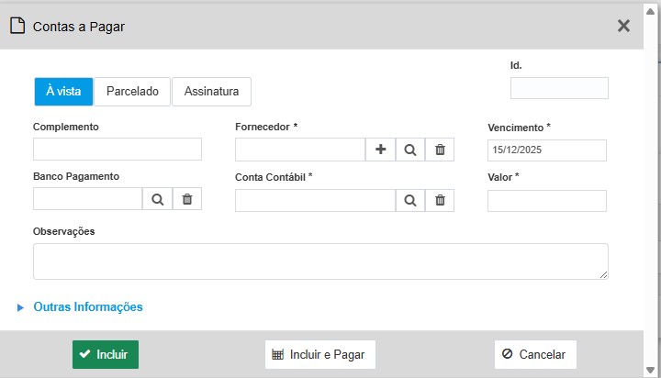Click the Cancelar button
Image resolution: width=661 pixels, height=378 pixels.
(x=535, y=354)
